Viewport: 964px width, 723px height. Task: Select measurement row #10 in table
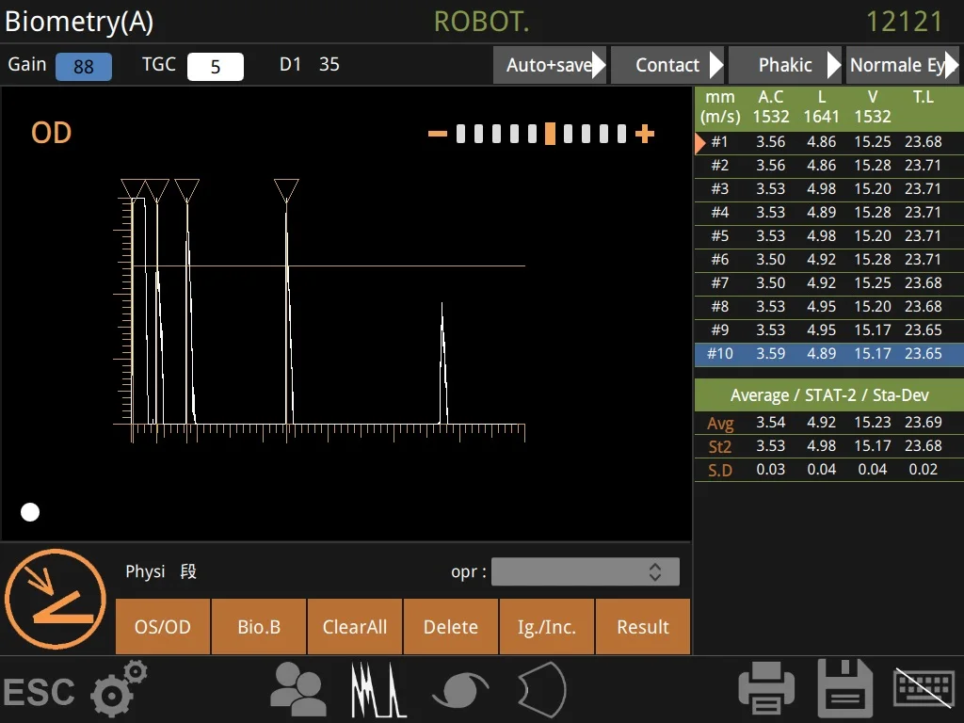(828, 354)
